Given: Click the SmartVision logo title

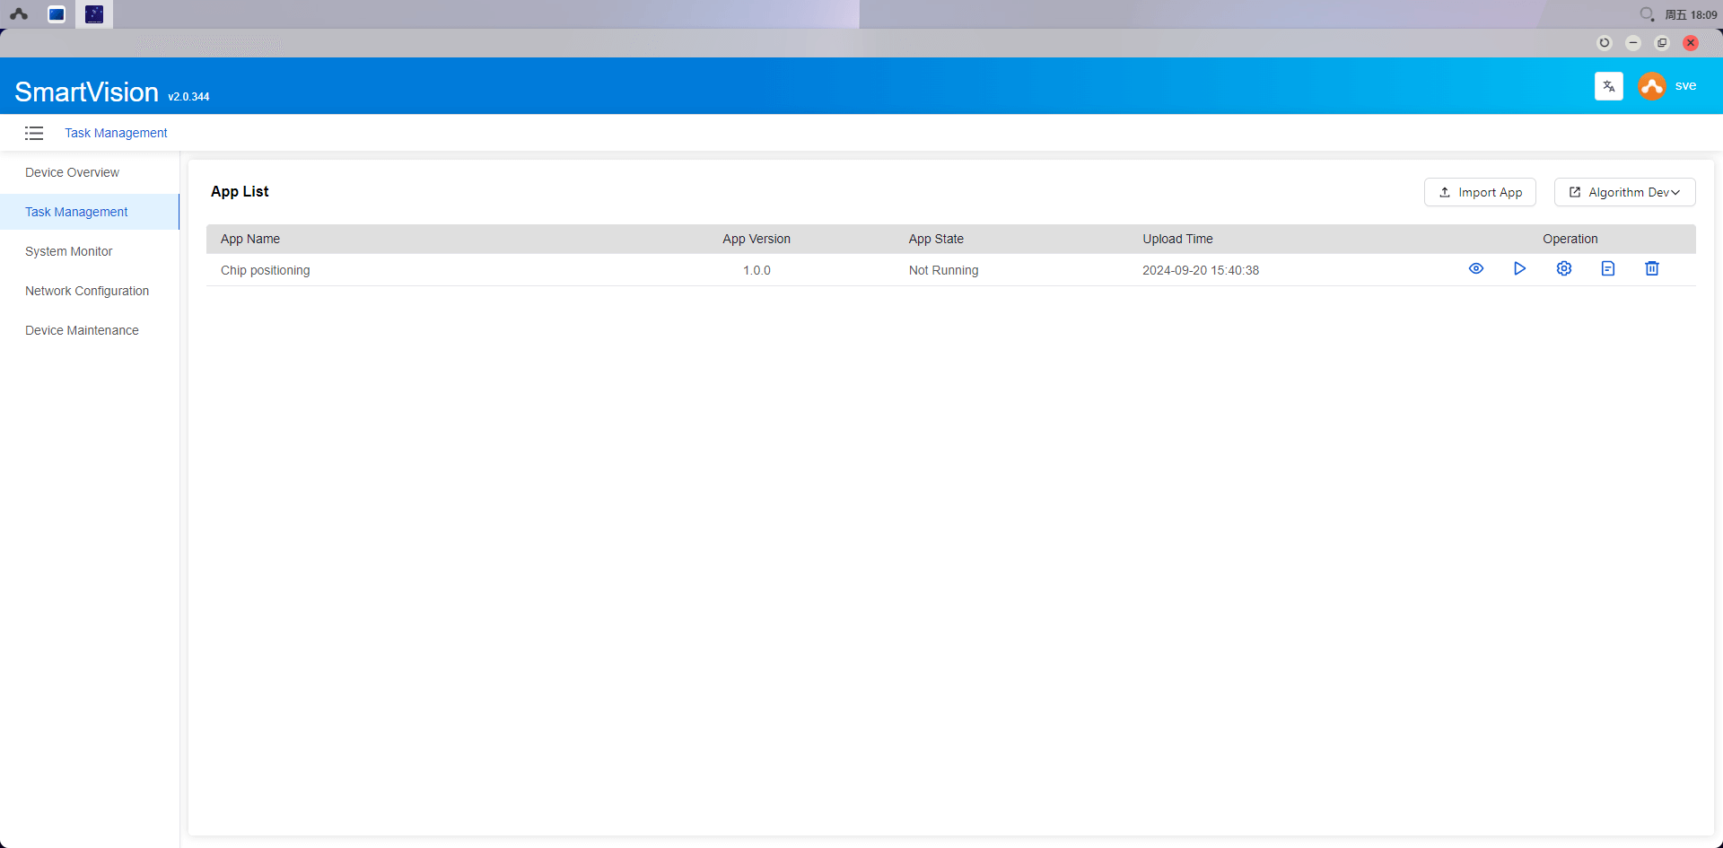Looking at the screenshot, I should [x=86, y=92].
